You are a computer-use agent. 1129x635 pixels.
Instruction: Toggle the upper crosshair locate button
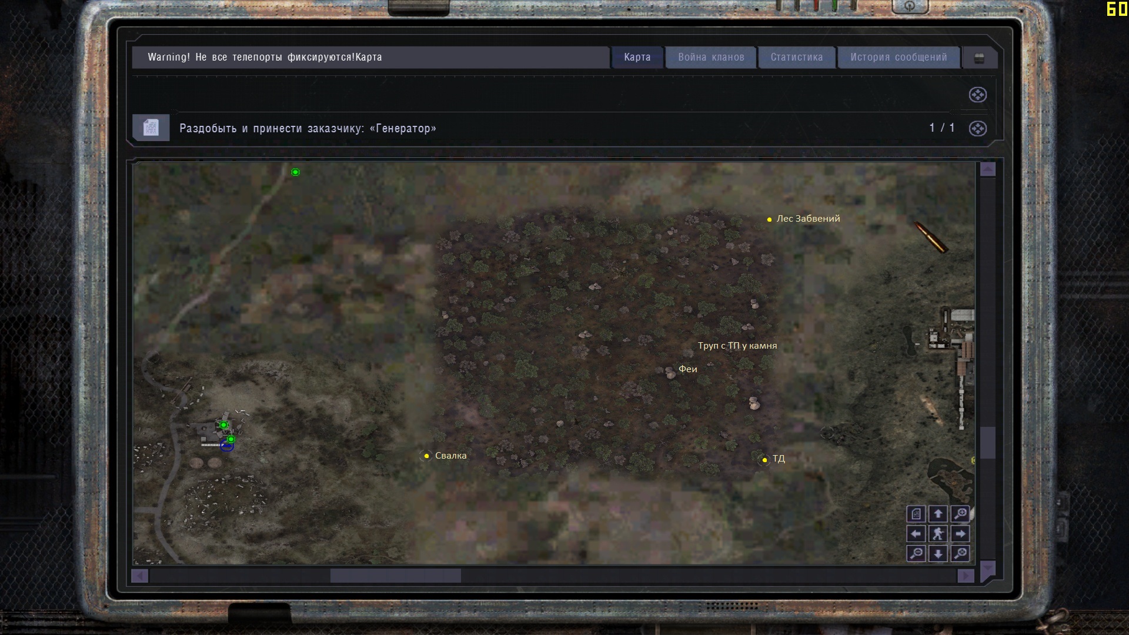coord(977,95)
